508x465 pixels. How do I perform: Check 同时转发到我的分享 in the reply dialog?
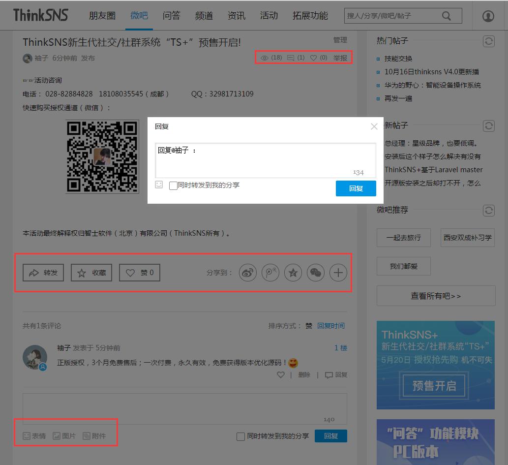click(173, 186)
